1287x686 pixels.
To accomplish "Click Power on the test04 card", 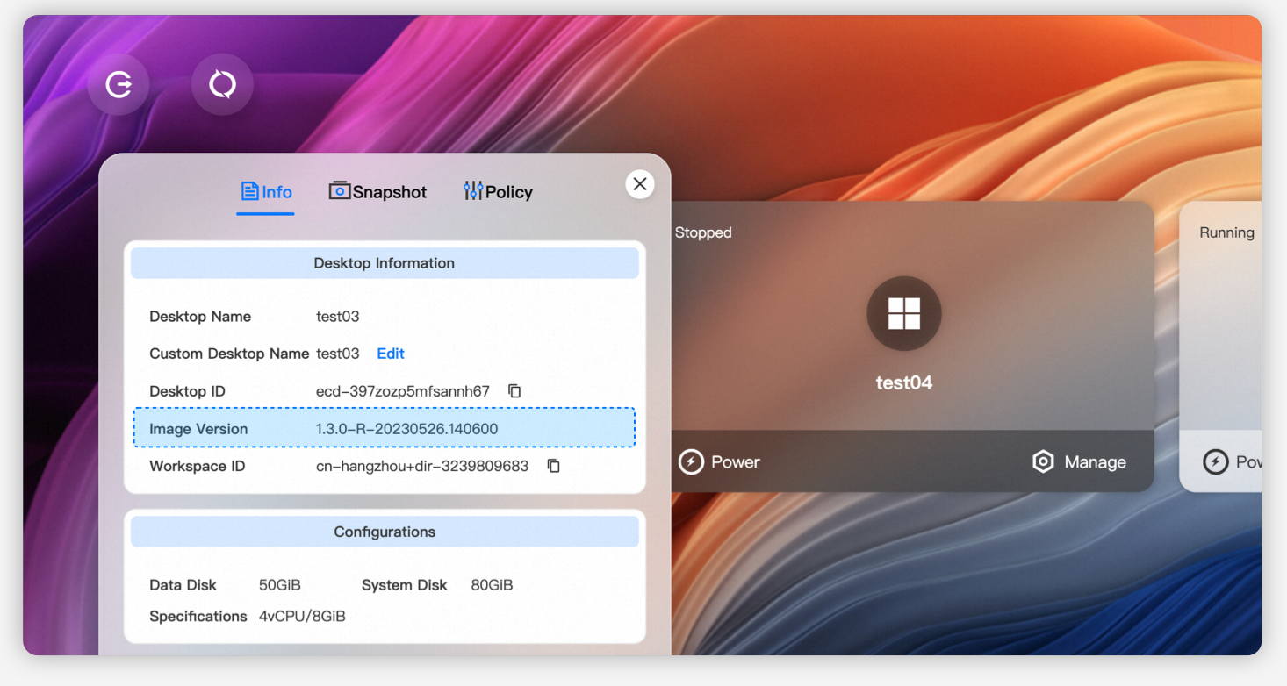I will [719, 461].
